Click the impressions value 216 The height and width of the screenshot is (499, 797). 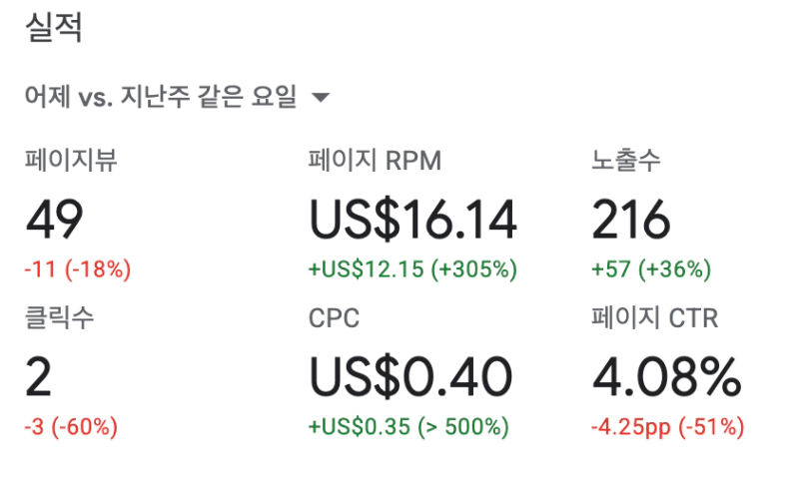(x=631, y=220)
